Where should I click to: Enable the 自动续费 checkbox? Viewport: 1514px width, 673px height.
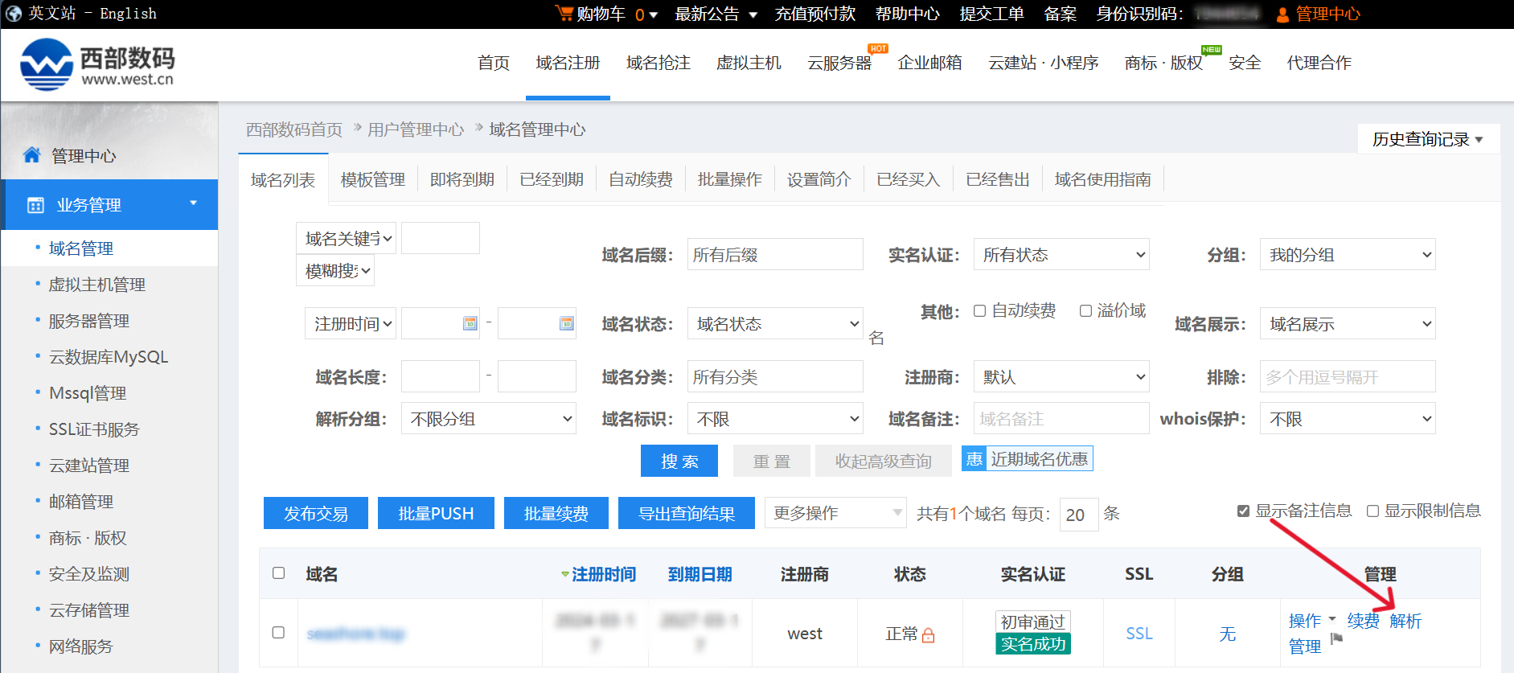tap(979, 311)
